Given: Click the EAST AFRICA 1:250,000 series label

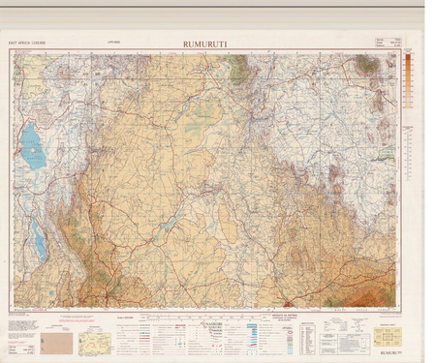Looking at the screenshot, I should click(27, 43).
